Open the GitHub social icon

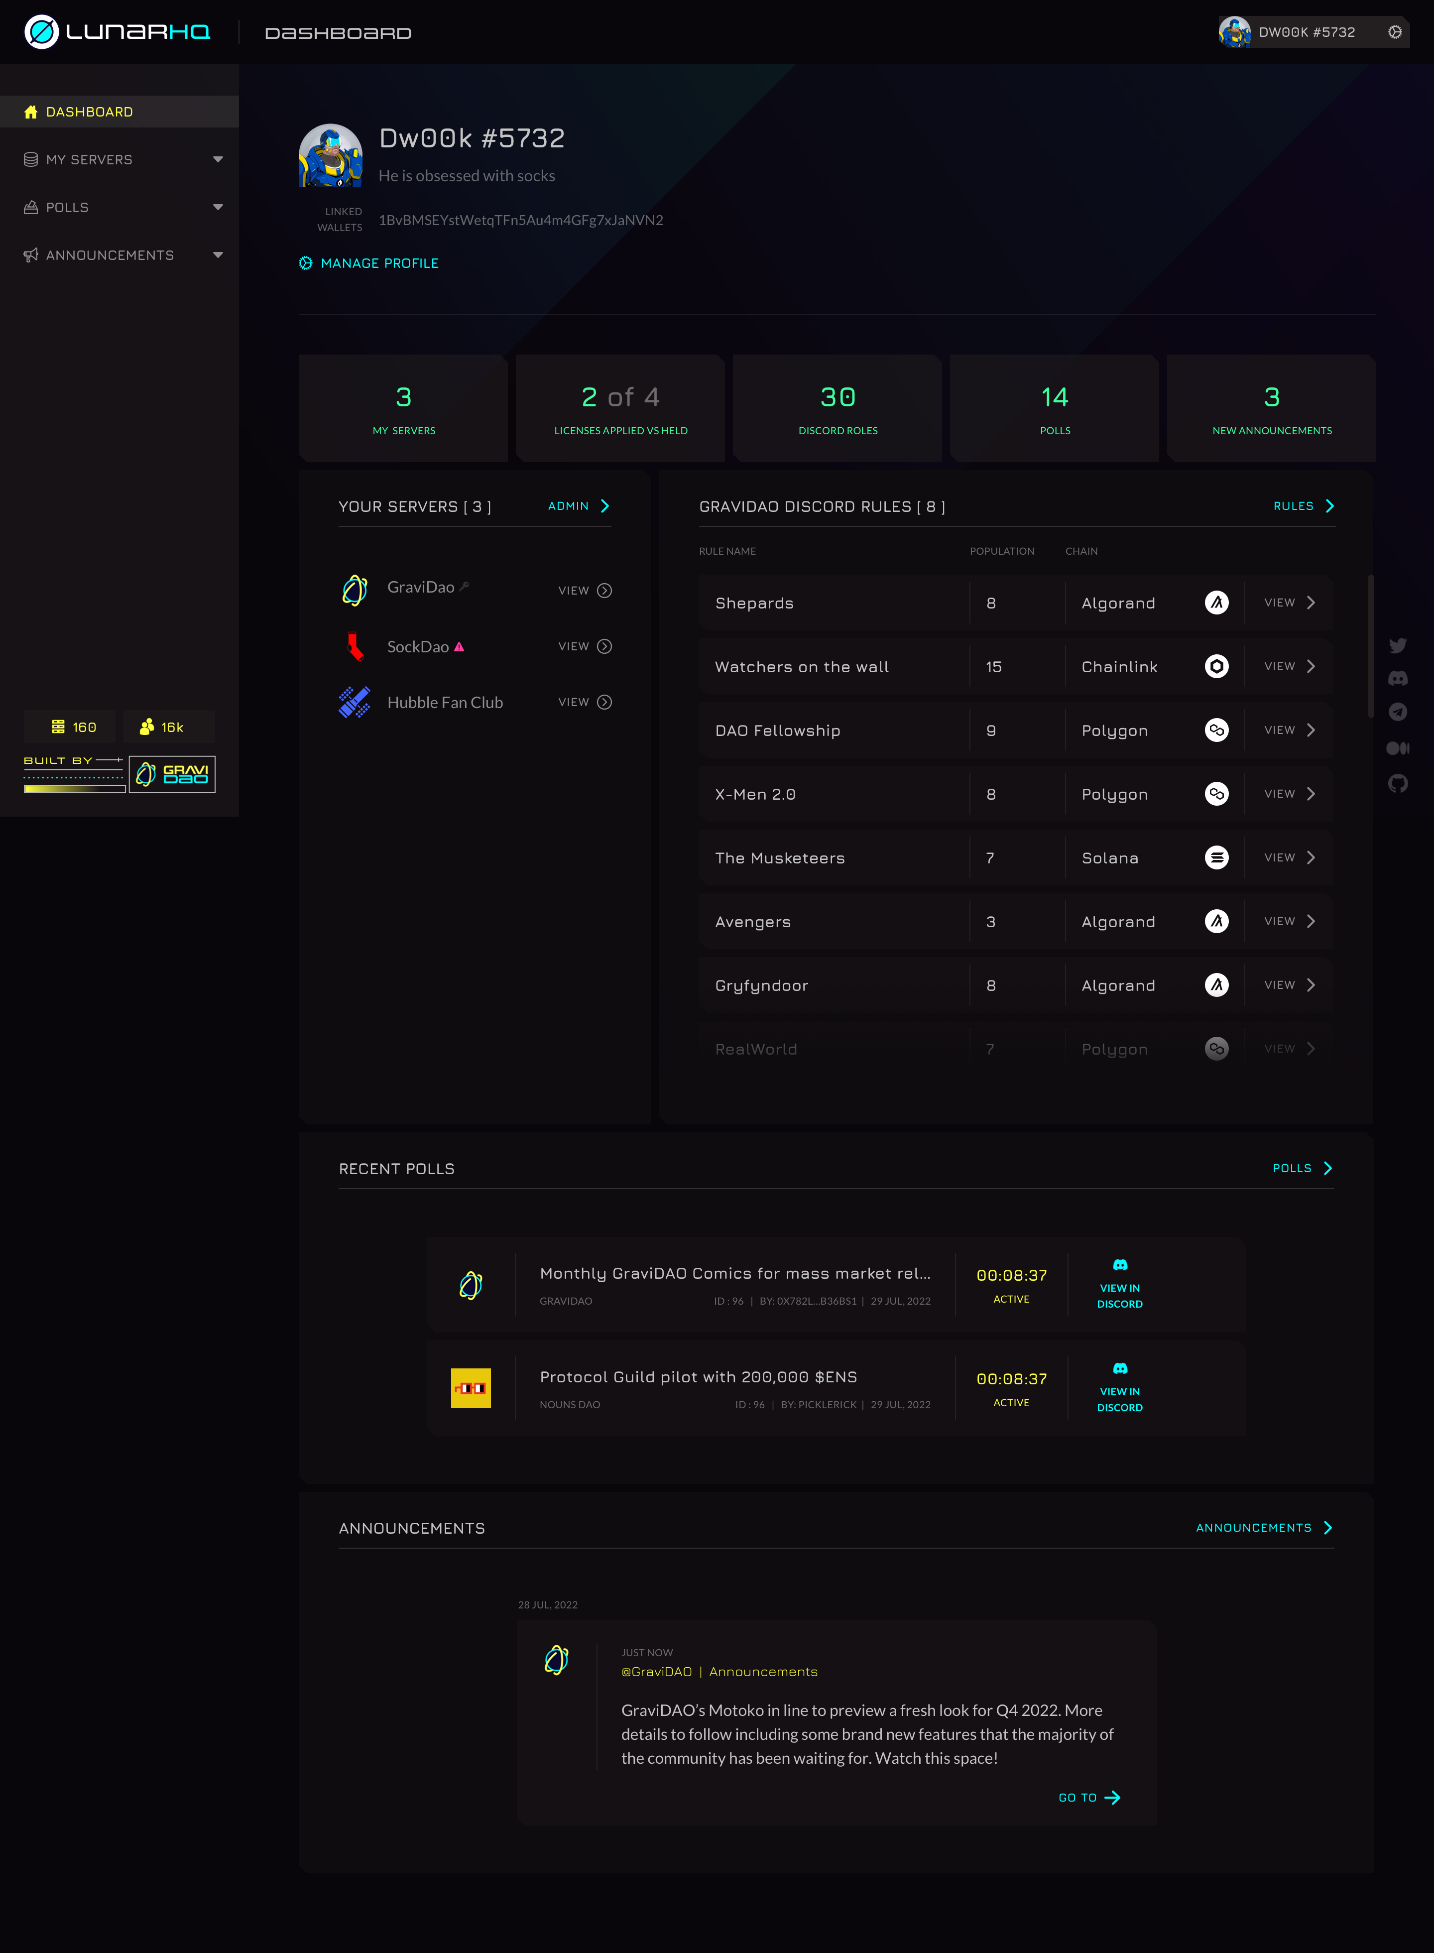coord(1398,784)
